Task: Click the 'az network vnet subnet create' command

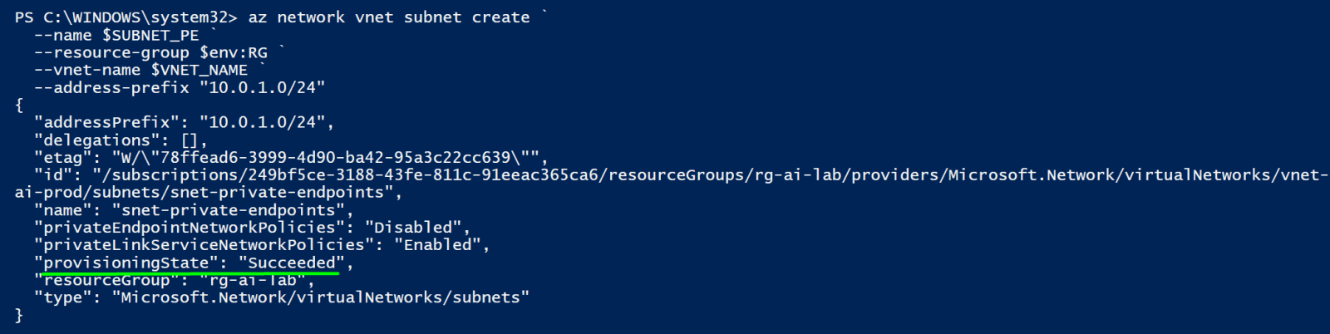Action: 389,17
